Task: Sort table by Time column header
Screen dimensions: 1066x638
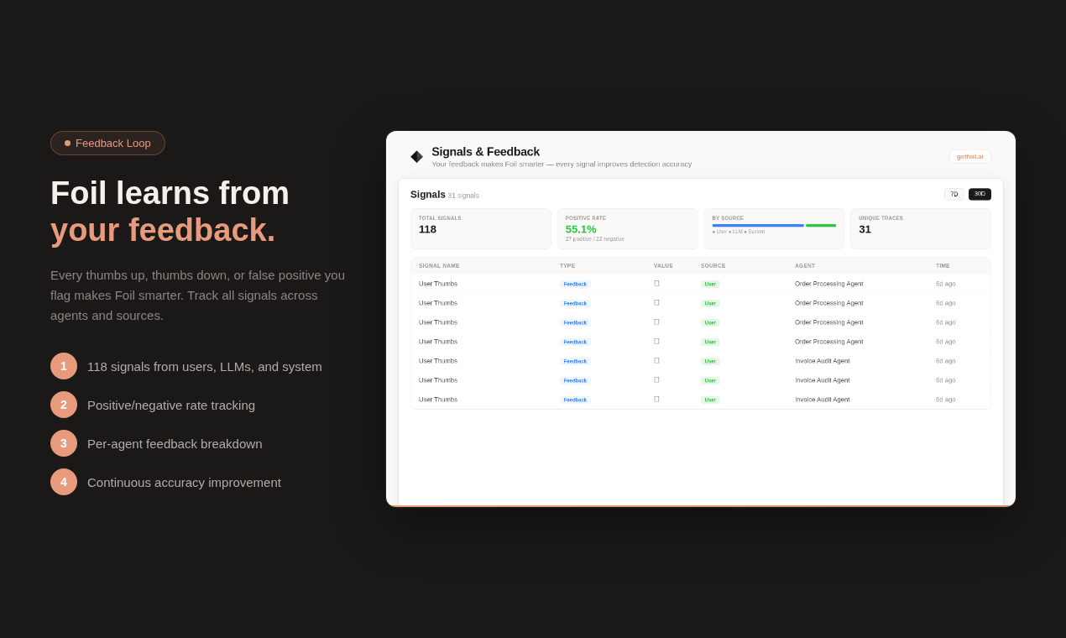Action: pos(943,265)
